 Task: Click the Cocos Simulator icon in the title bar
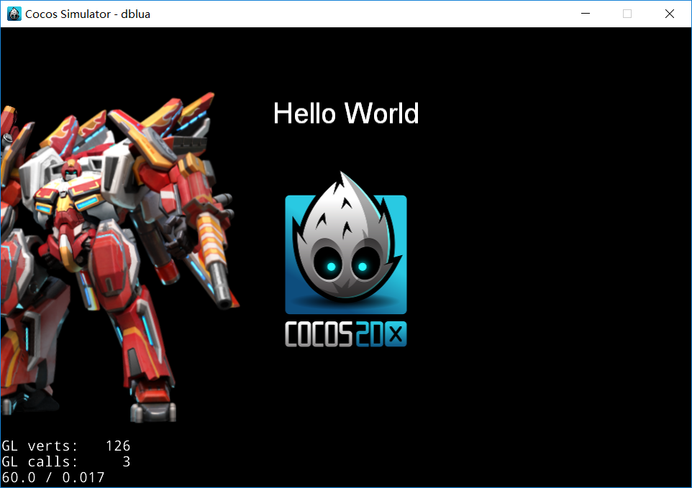click(13, 13)
